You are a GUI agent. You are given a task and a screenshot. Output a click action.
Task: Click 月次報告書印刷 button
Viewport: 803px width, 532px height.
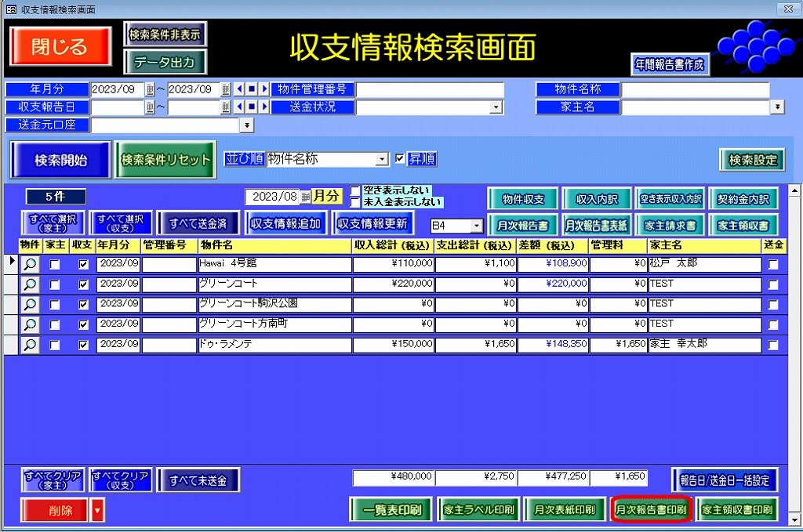[x=651, y=510]
